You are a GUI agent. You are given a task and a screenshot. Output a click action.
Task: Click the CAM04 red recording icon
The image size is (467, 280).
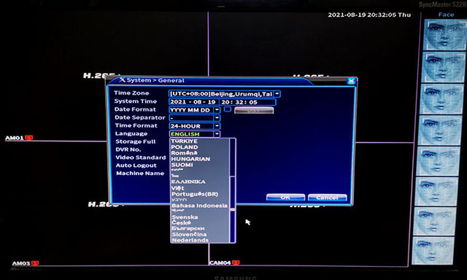coord(236,262)
